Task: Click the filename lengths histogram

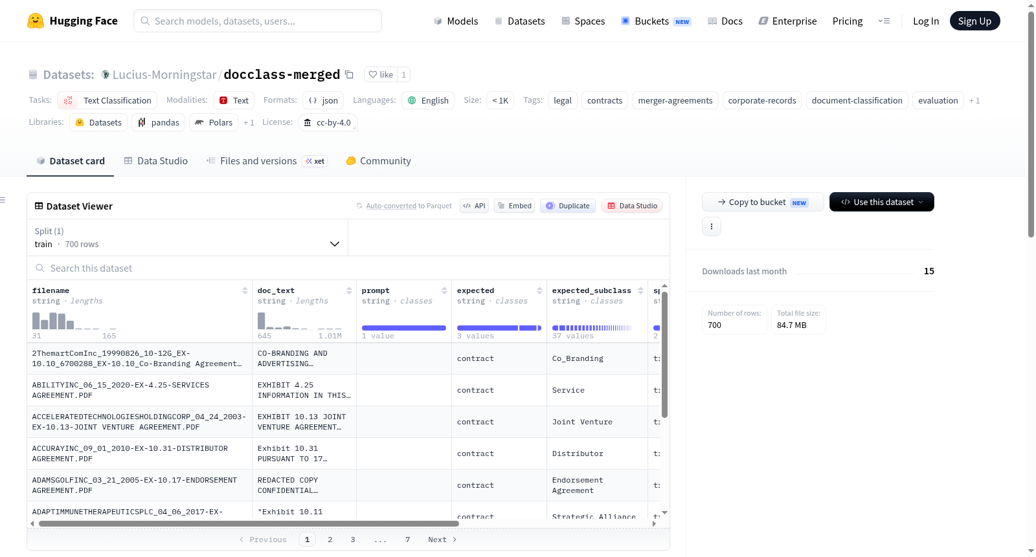Action: tap(74, 321)
